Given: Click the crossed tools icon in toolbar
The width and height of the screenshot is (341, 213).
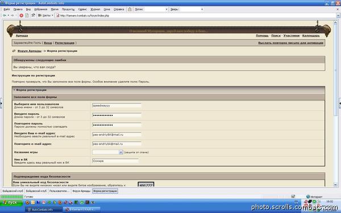Looking at the screenshot, I should tap(33, 15).
